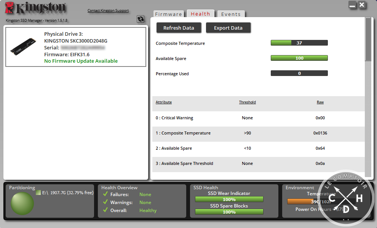Click the partition pie chart graphic
This screenshot has height=228, width=377.
coord(22,203)
